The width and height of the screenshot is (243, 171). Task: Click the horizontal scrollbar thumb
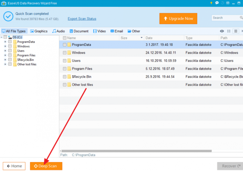coord(137,151)
